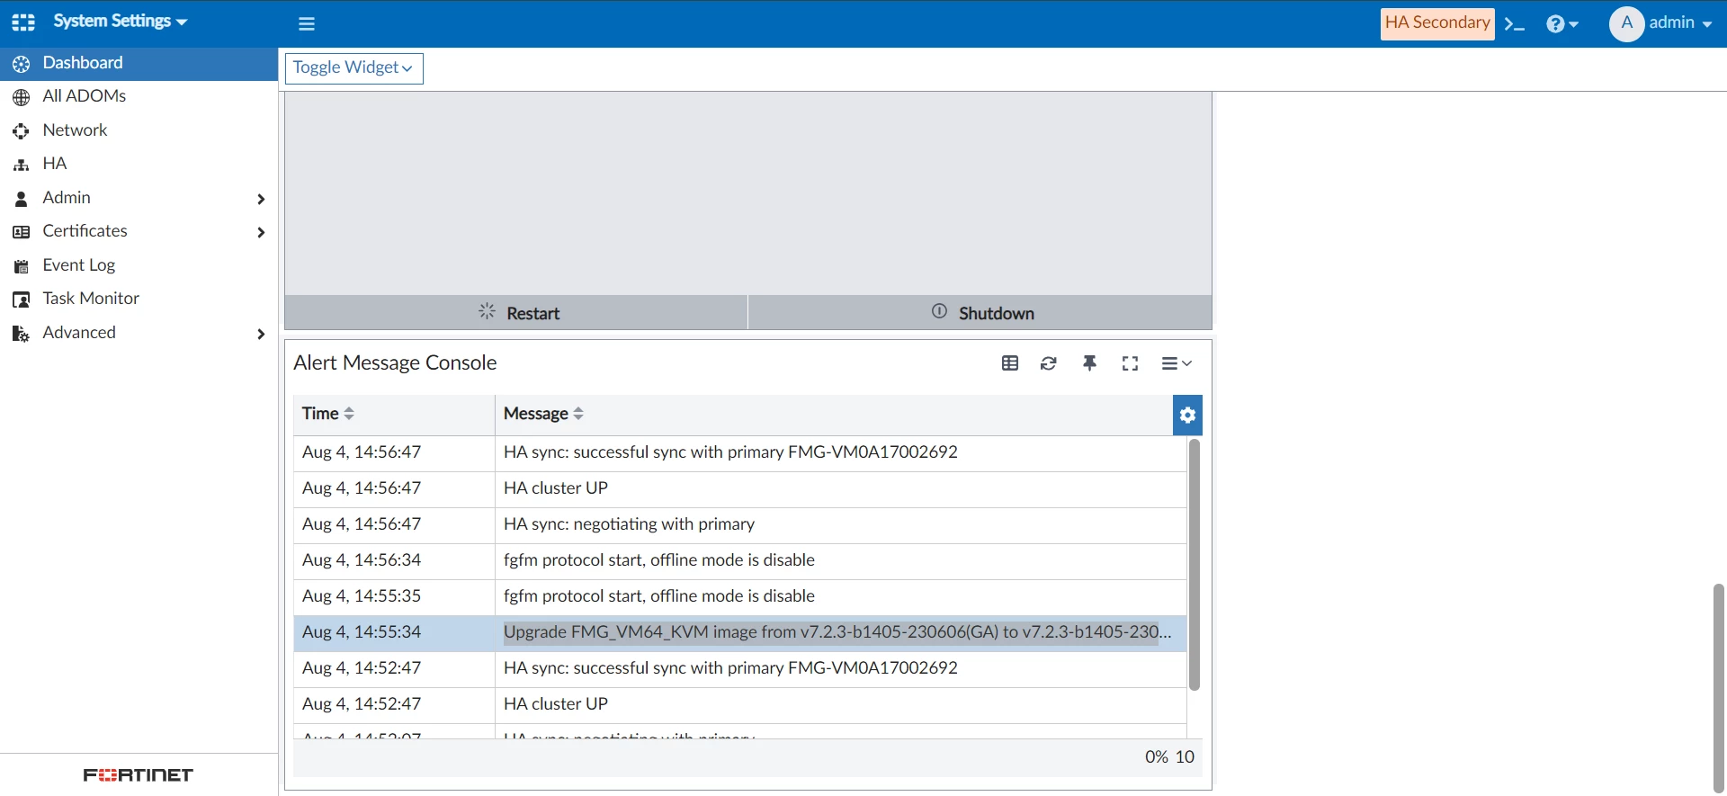Viewport: 1727px width, 796px height.
Task: Open the Toggle Widget dropdown
Action: click(x=354, y=68)
